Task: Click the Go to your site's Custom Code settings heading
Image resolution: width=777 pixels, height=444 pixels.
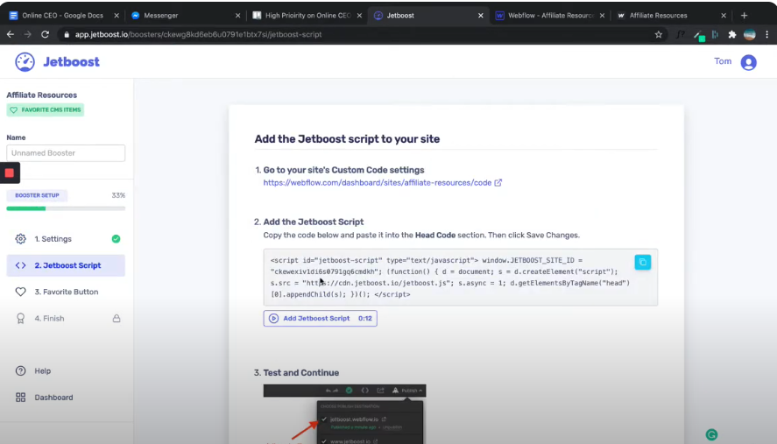Action: tap(343, 170)
